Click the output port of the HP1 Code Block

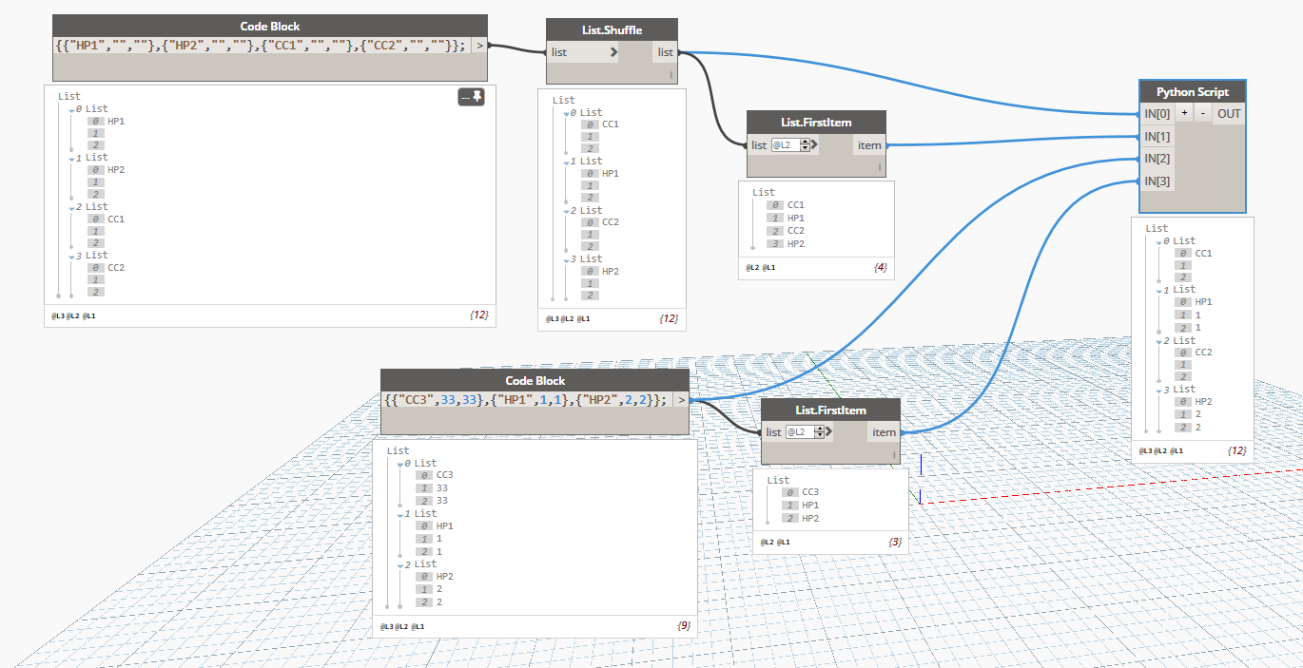click(477, 45)
